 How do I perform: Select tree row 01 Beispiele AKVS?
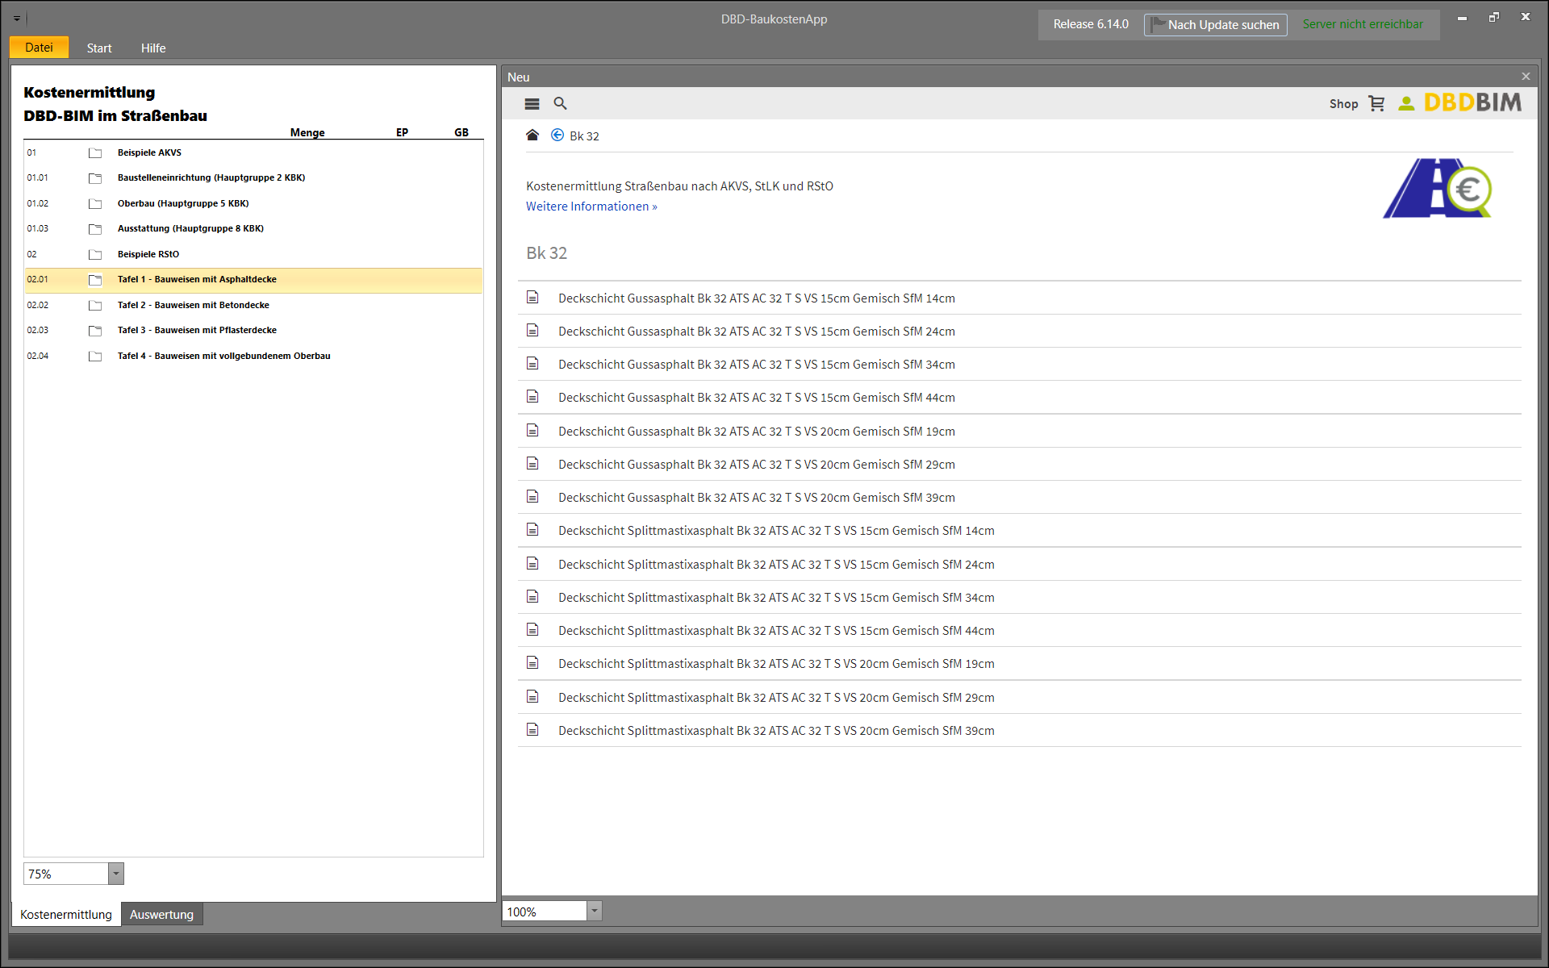(x=253, y=152)
